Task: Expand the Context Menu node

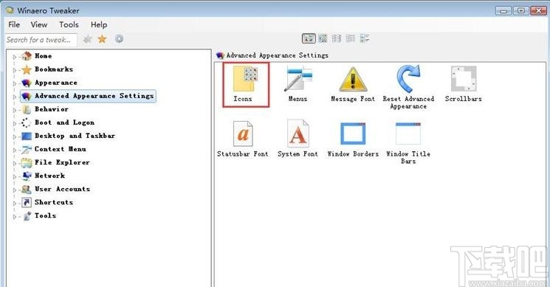Action: coord(15,150)
